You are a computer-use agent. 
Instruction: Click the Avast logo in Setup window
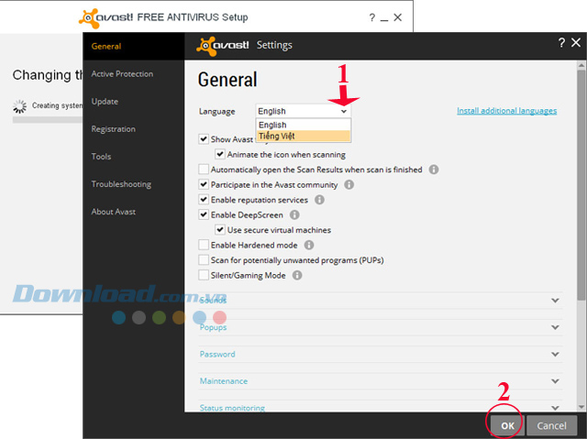105,18
